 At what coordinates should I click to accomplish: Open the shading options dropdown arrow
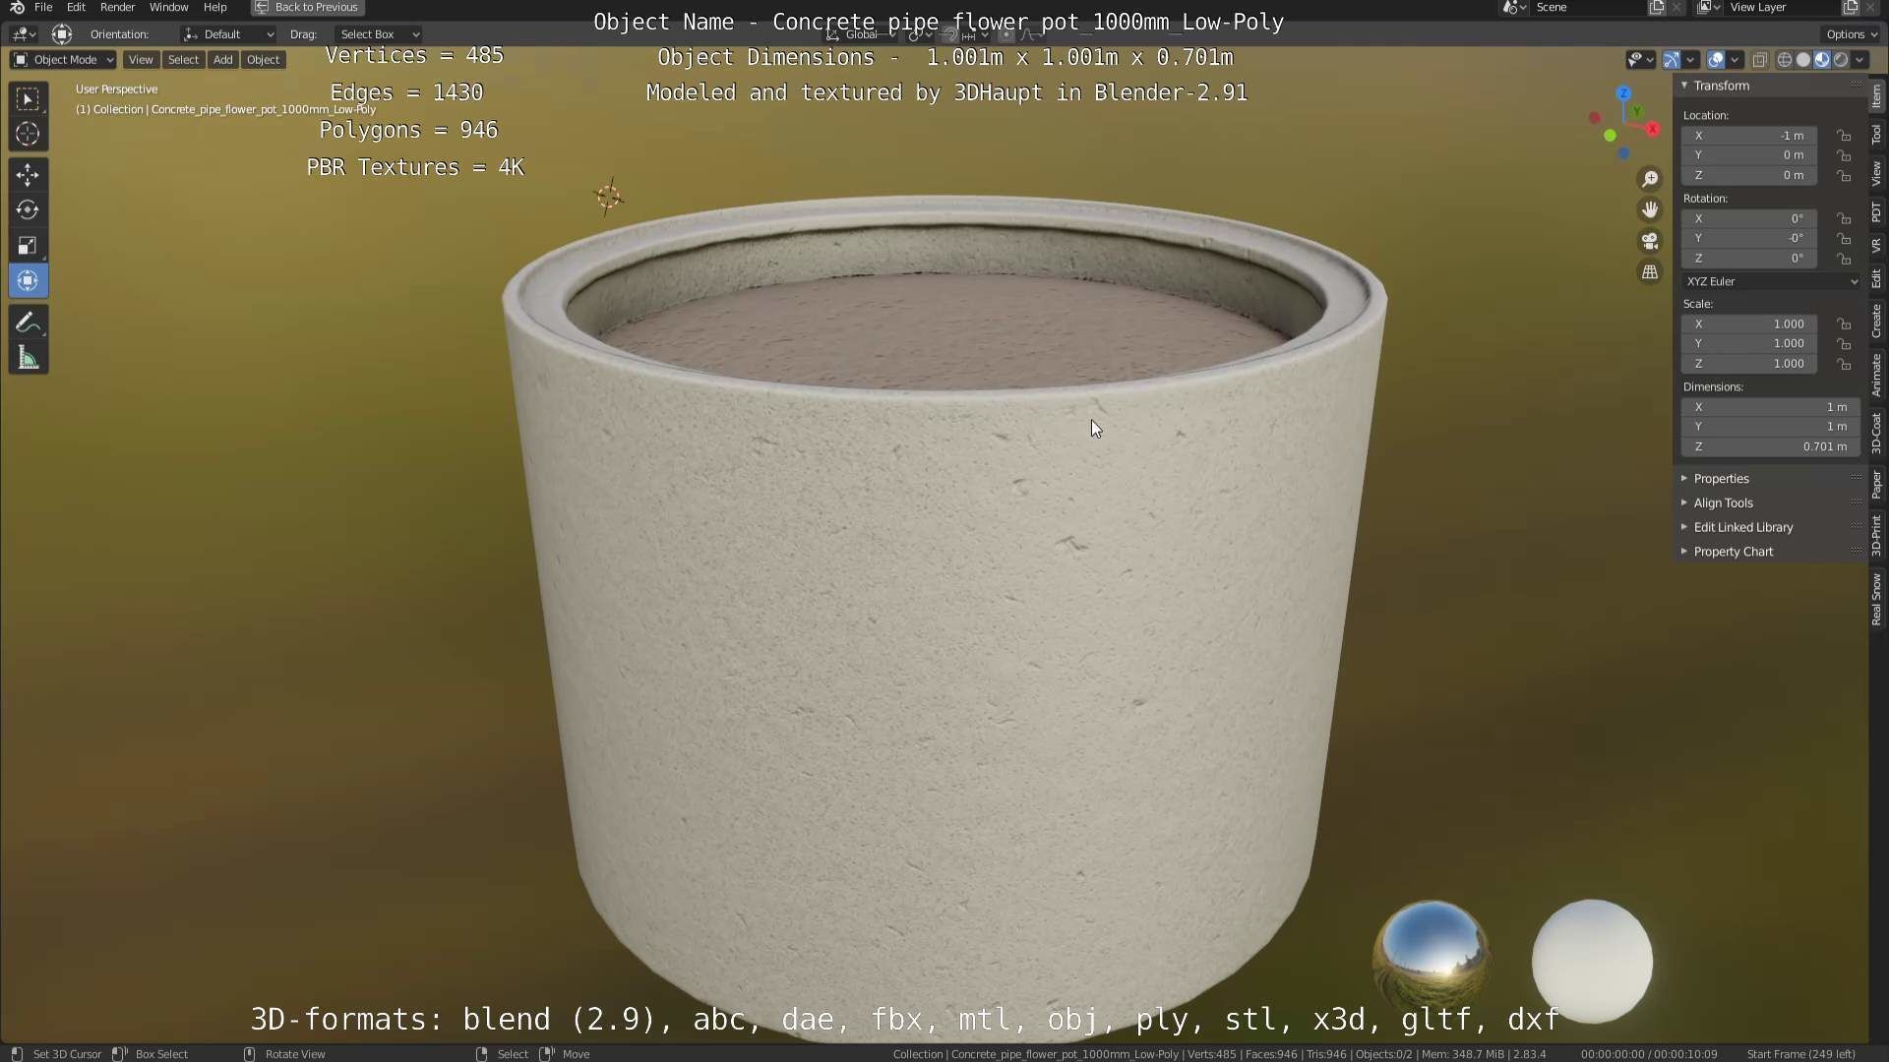1860,60
